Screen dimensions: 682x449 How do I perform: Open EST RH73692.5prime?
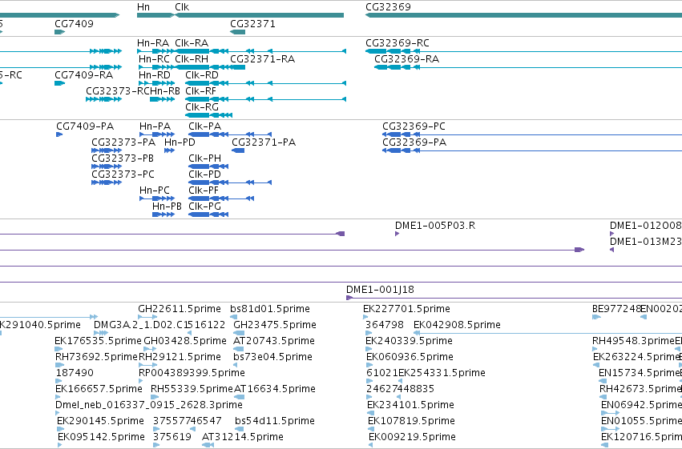96,358
